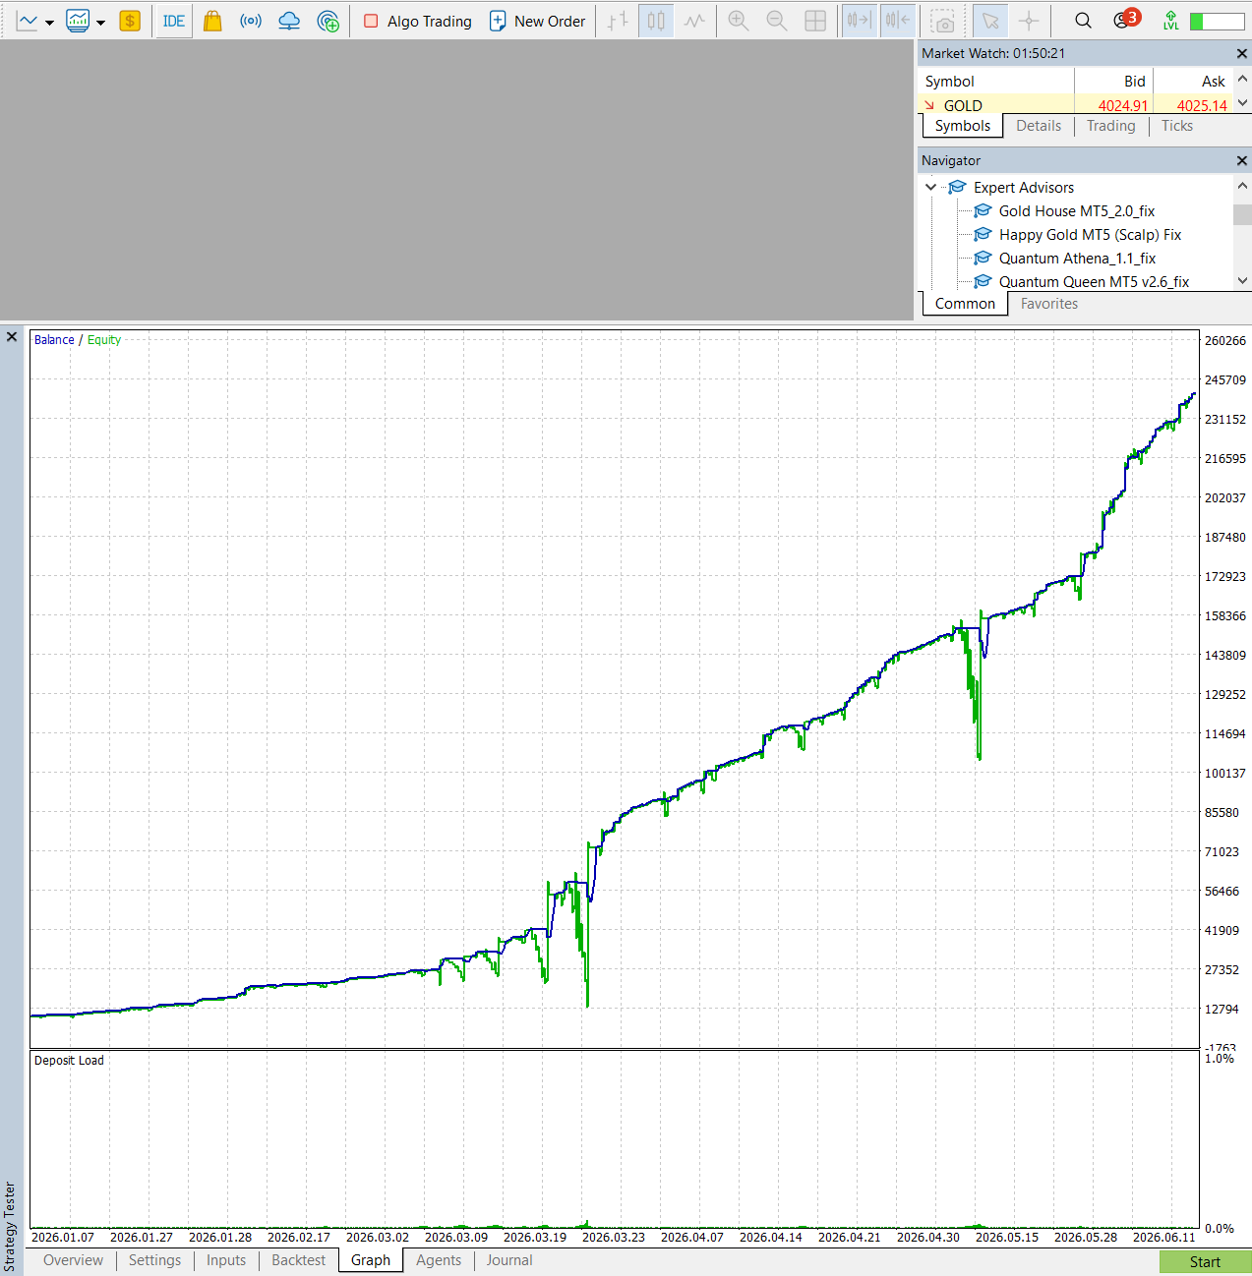Switch to Market Watch Ticks tab
The width and height of the screenshot is (1252, 1276).
1177,126
